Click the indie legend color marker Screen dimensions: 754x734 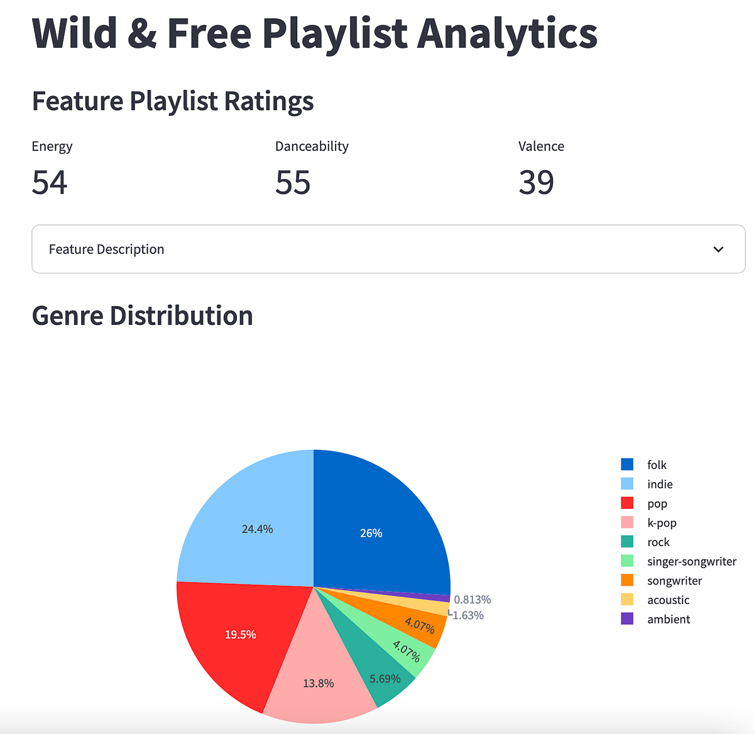pos(626,484)
